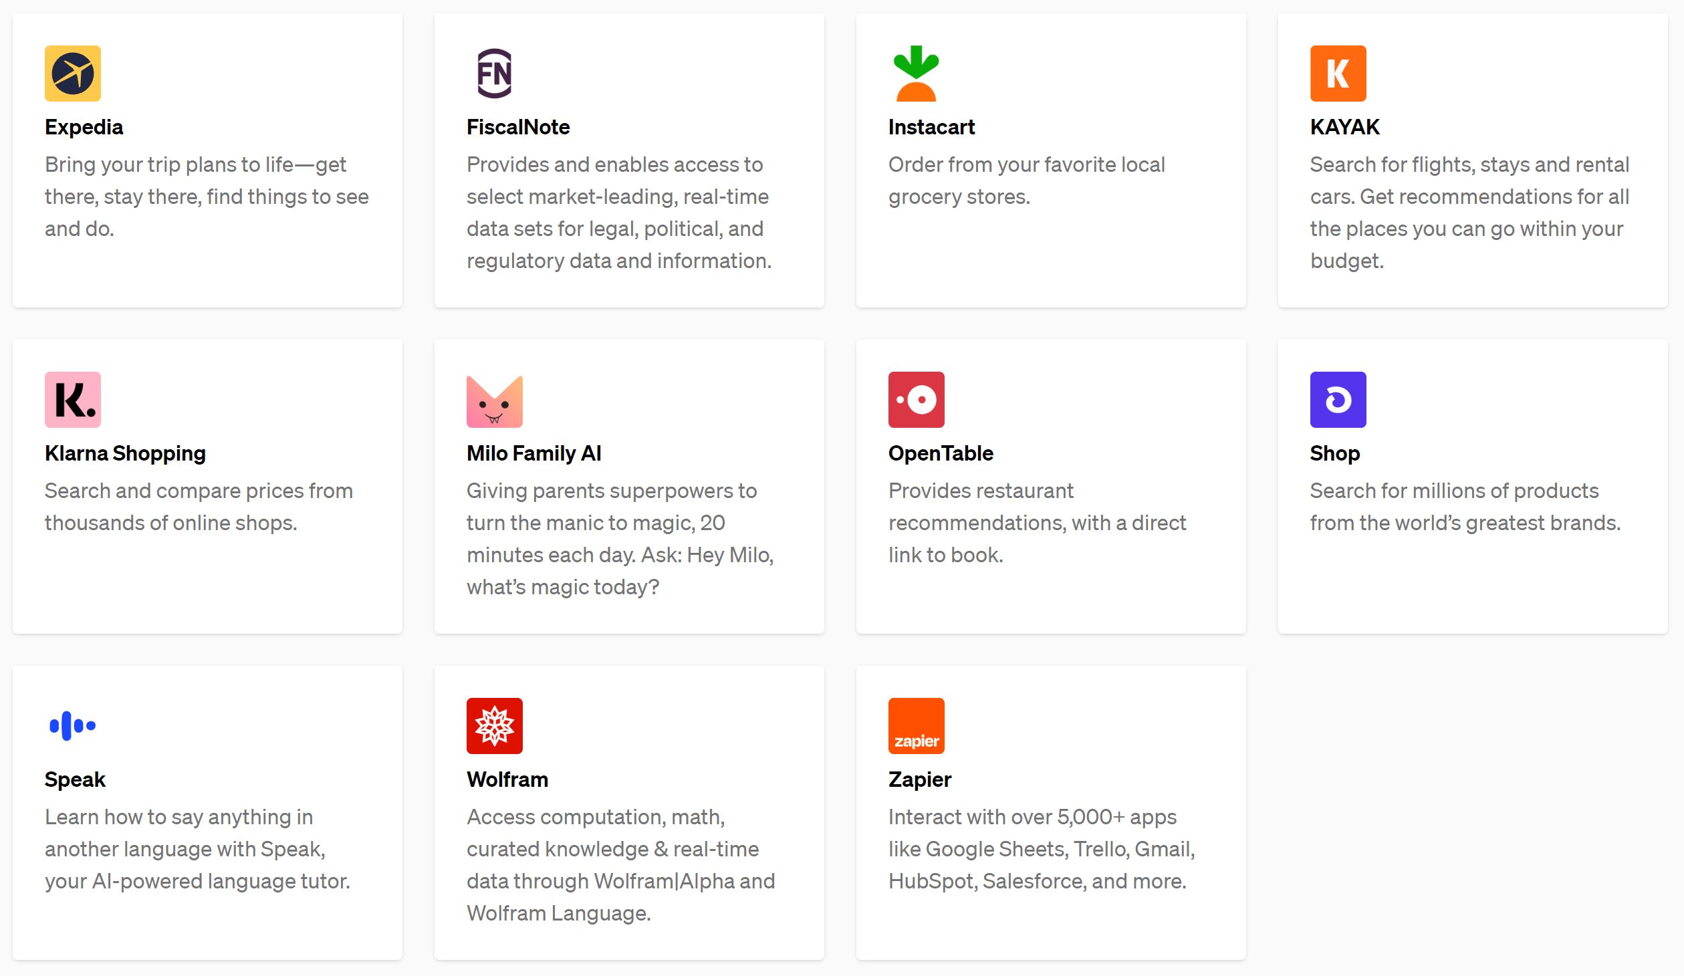This screenshot has width=1684, height=976.
Task: Select text 'Search and compare prices from'
Action: (x=199, y=491)
